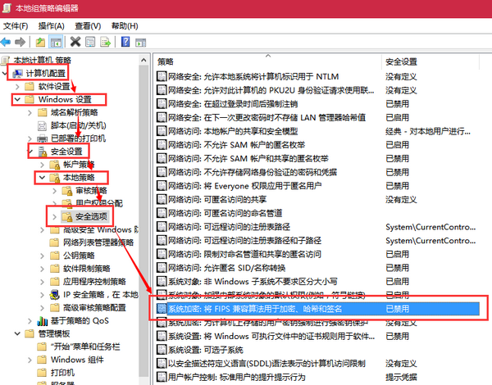Screen dimensions: 492x385
Task: Click the 已部署的打印机 printer icon
Action: 43,138
